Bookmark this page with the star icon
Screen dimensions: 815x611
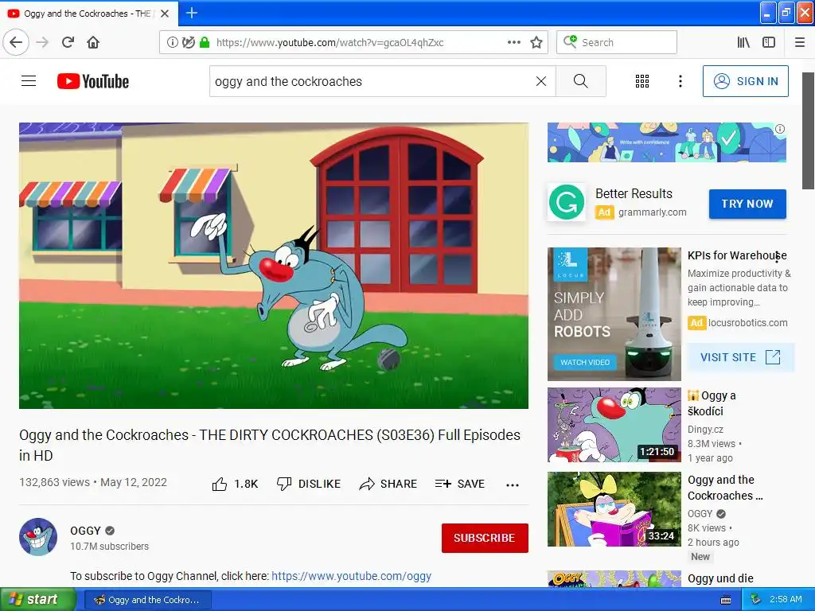(536, 42)
